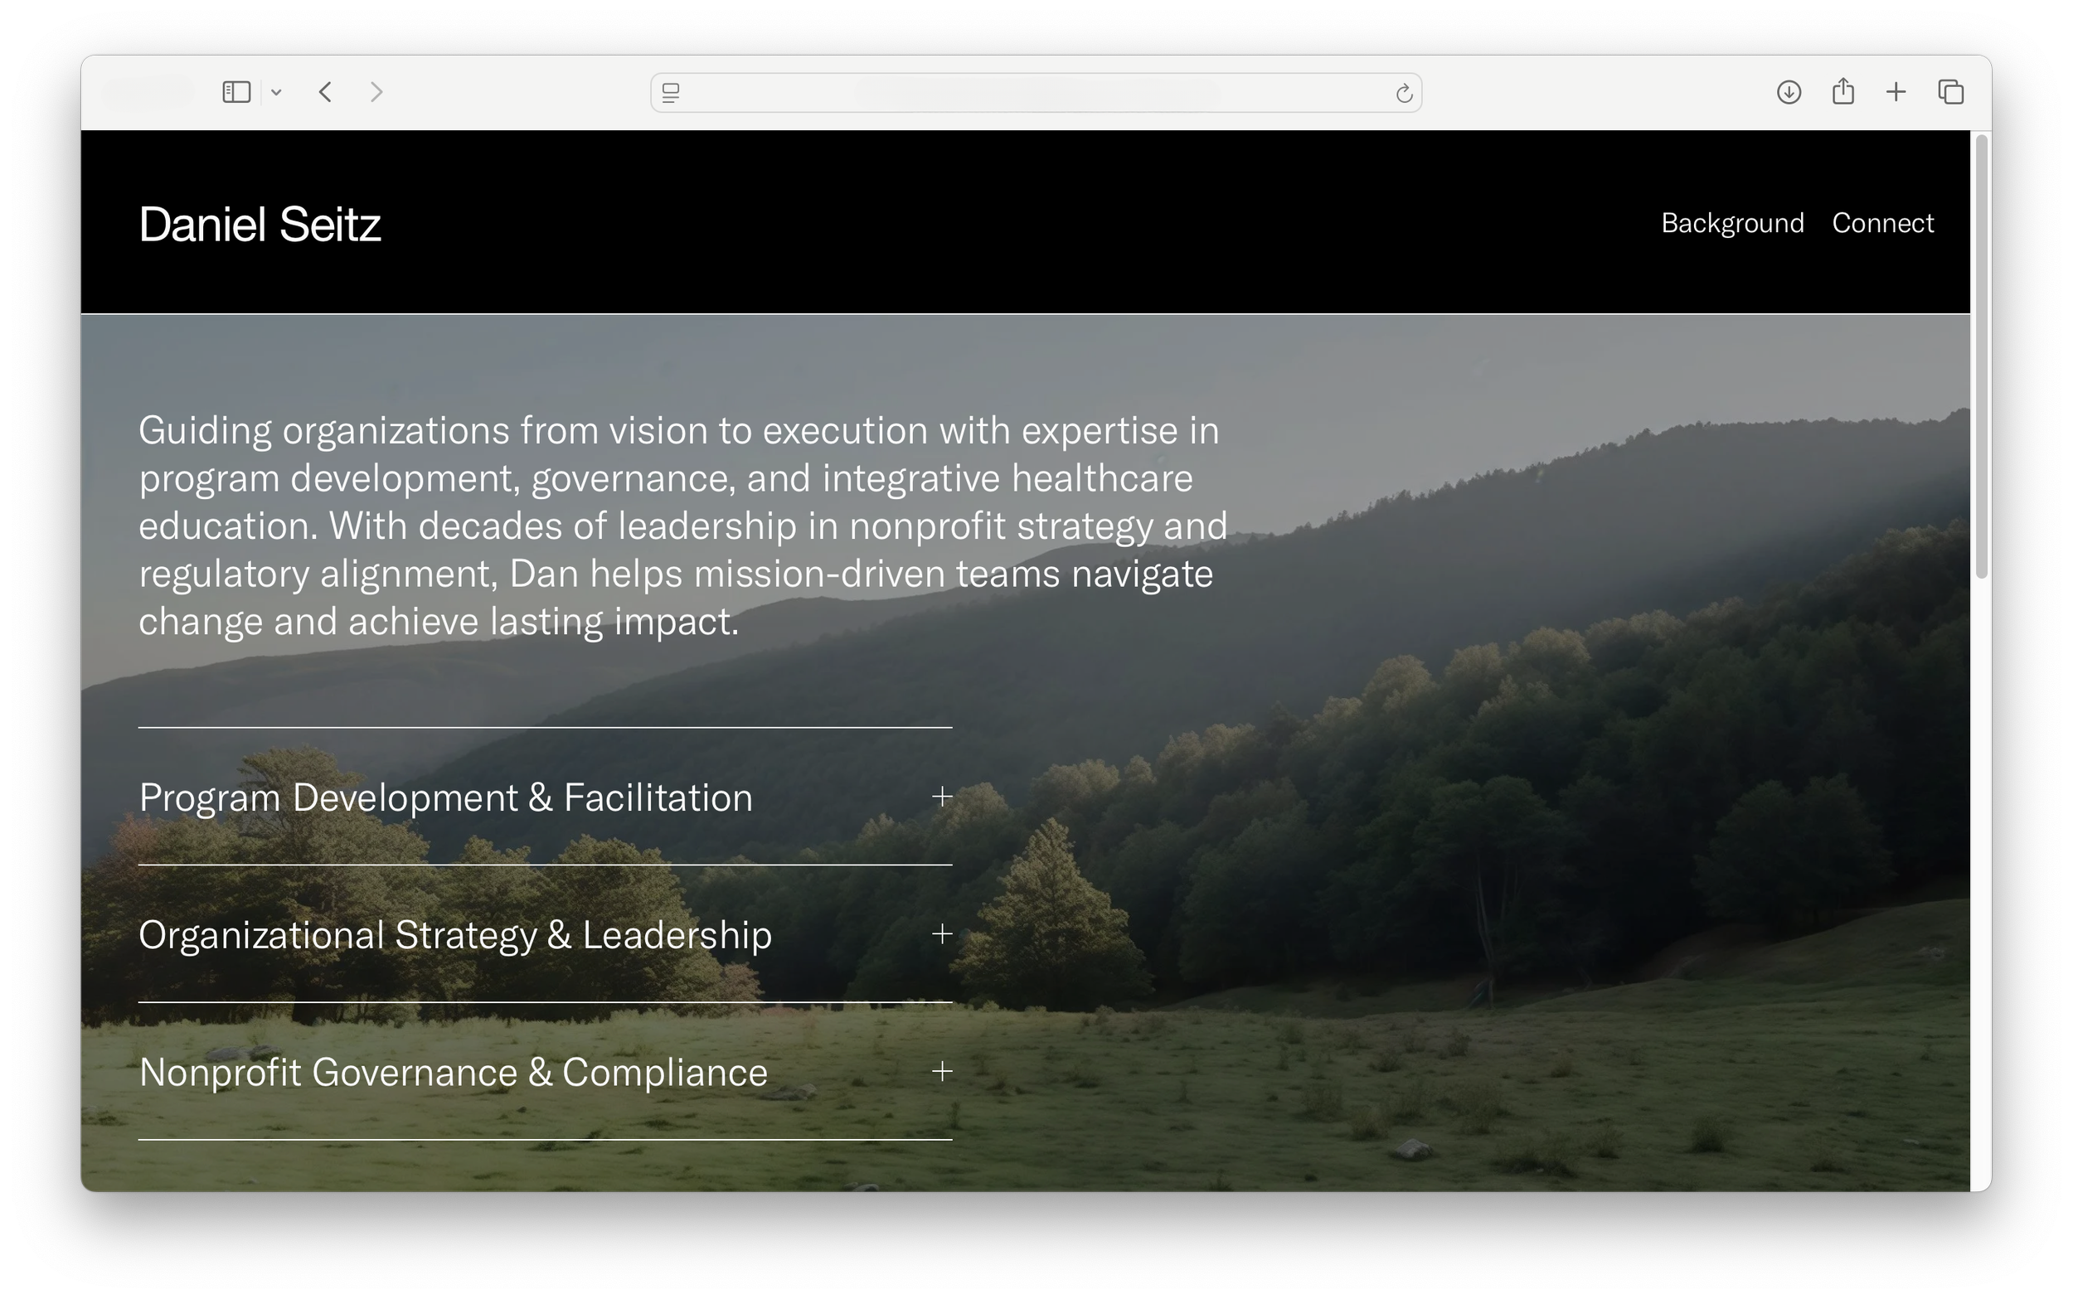Click the address bar field

(x=1035, y=93)
